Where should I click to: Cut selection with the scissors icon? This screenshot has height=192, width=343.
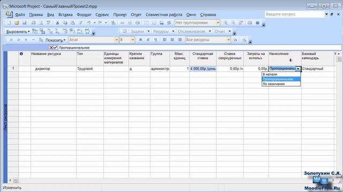pos(57,22)
